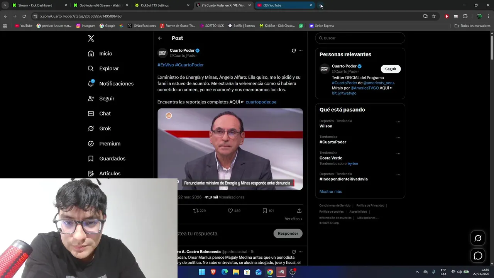
Task: Open Todos los marcadores folder
Action: click(x=472, y=26)
